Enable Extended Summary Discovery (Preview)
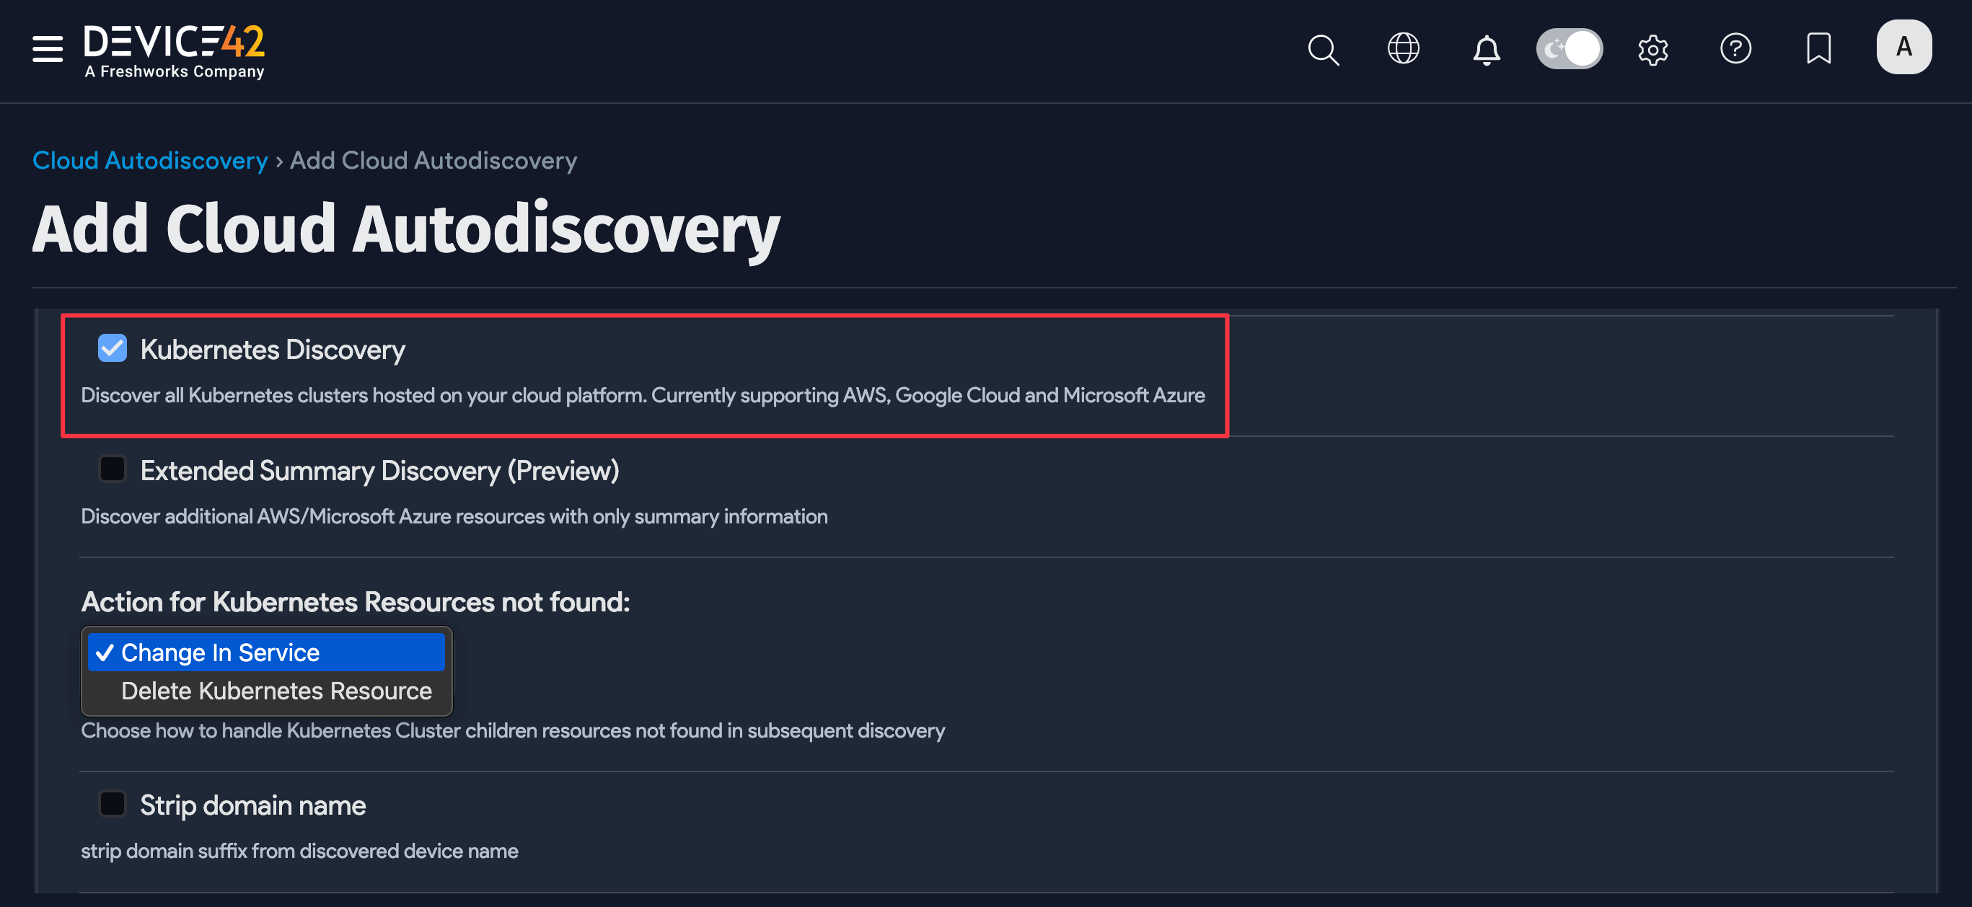 (112, 469)
